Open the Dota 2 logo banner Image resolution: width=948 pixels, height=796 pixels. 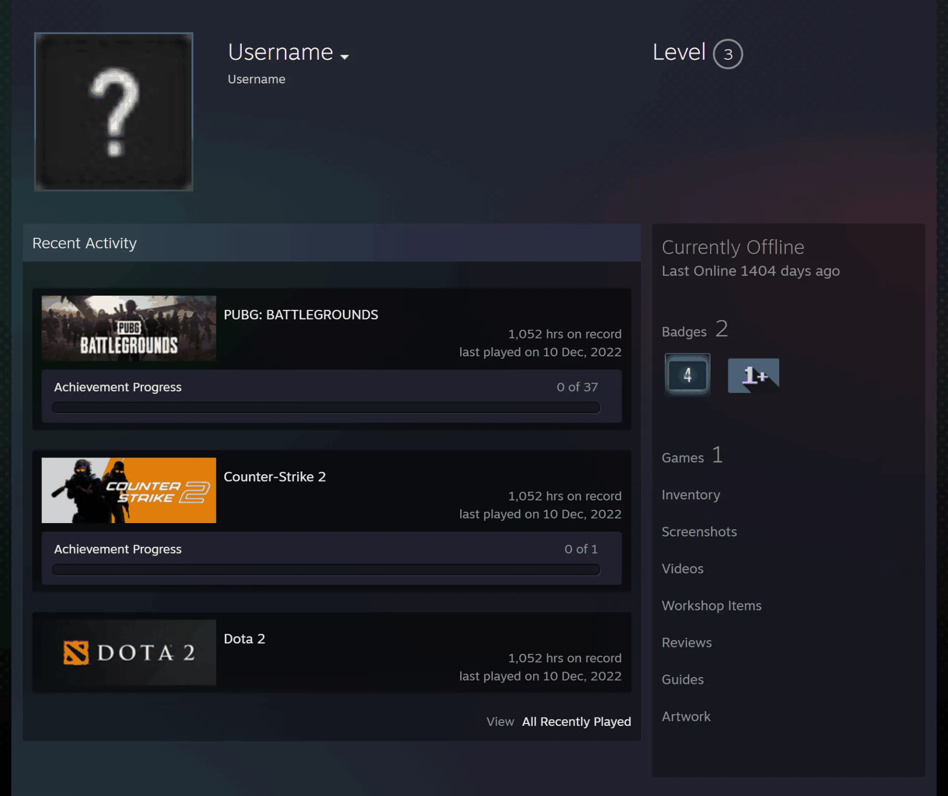129,652
